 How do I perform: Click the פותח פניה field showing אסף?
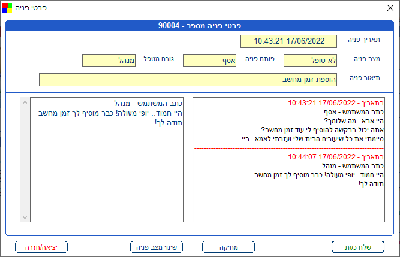pos(209,61)
